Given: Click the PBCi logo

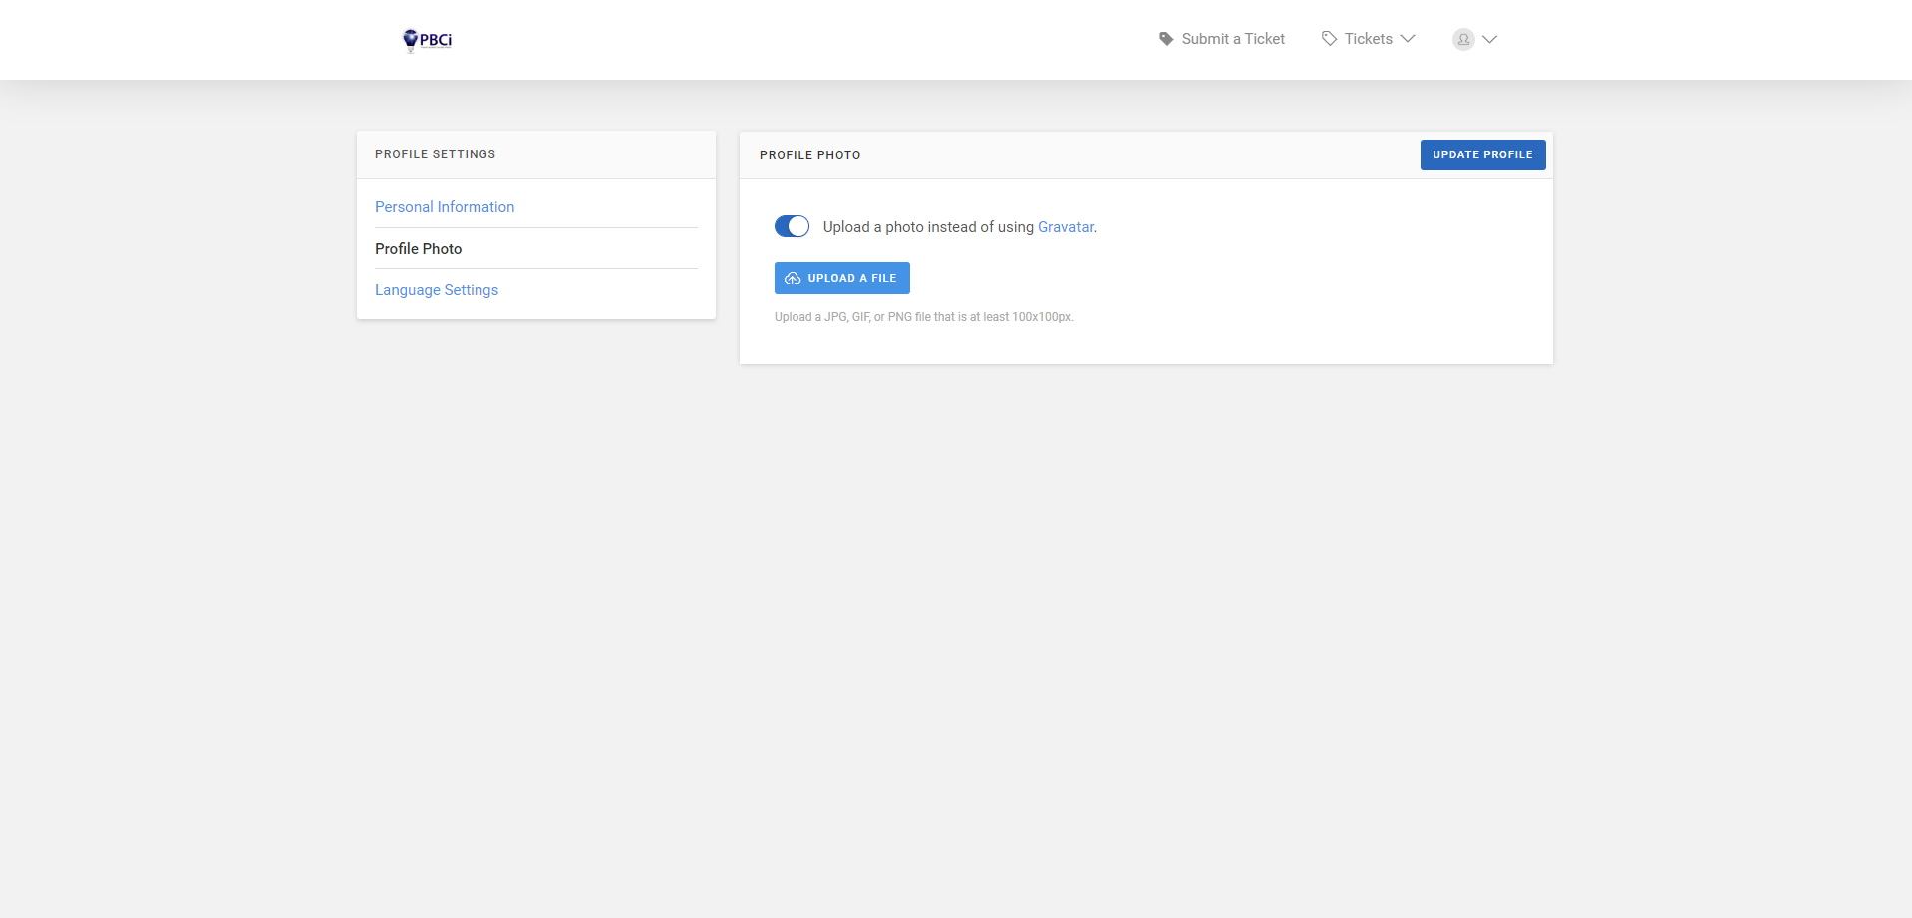Looking at the screenshot, I should coord(427,40).
